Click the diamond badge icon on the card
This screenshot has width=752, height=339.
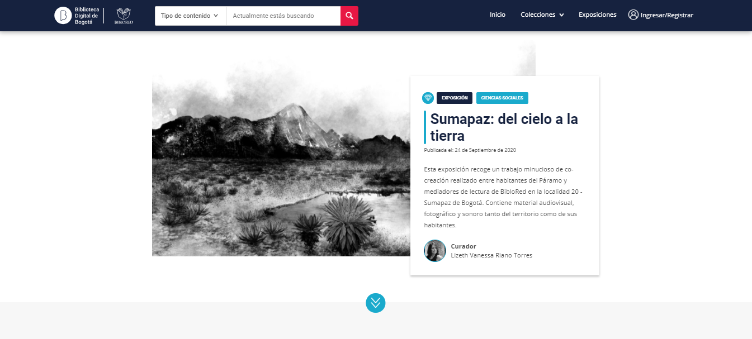(x=428, y=98)
